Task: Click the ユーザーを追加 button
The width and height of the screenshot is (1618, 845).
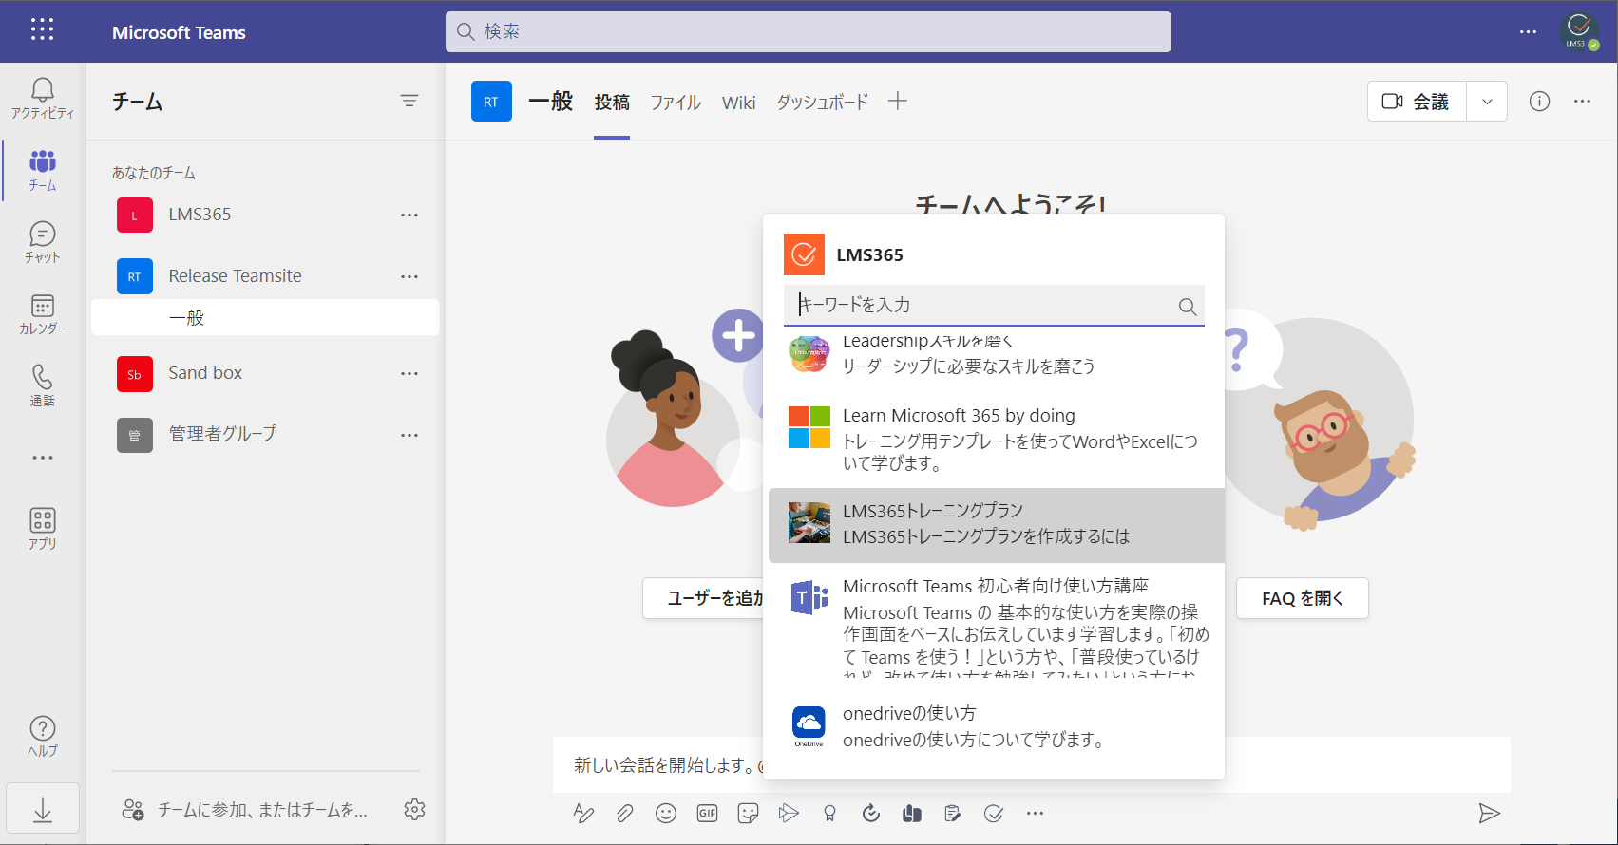Action: click(704, 598)
